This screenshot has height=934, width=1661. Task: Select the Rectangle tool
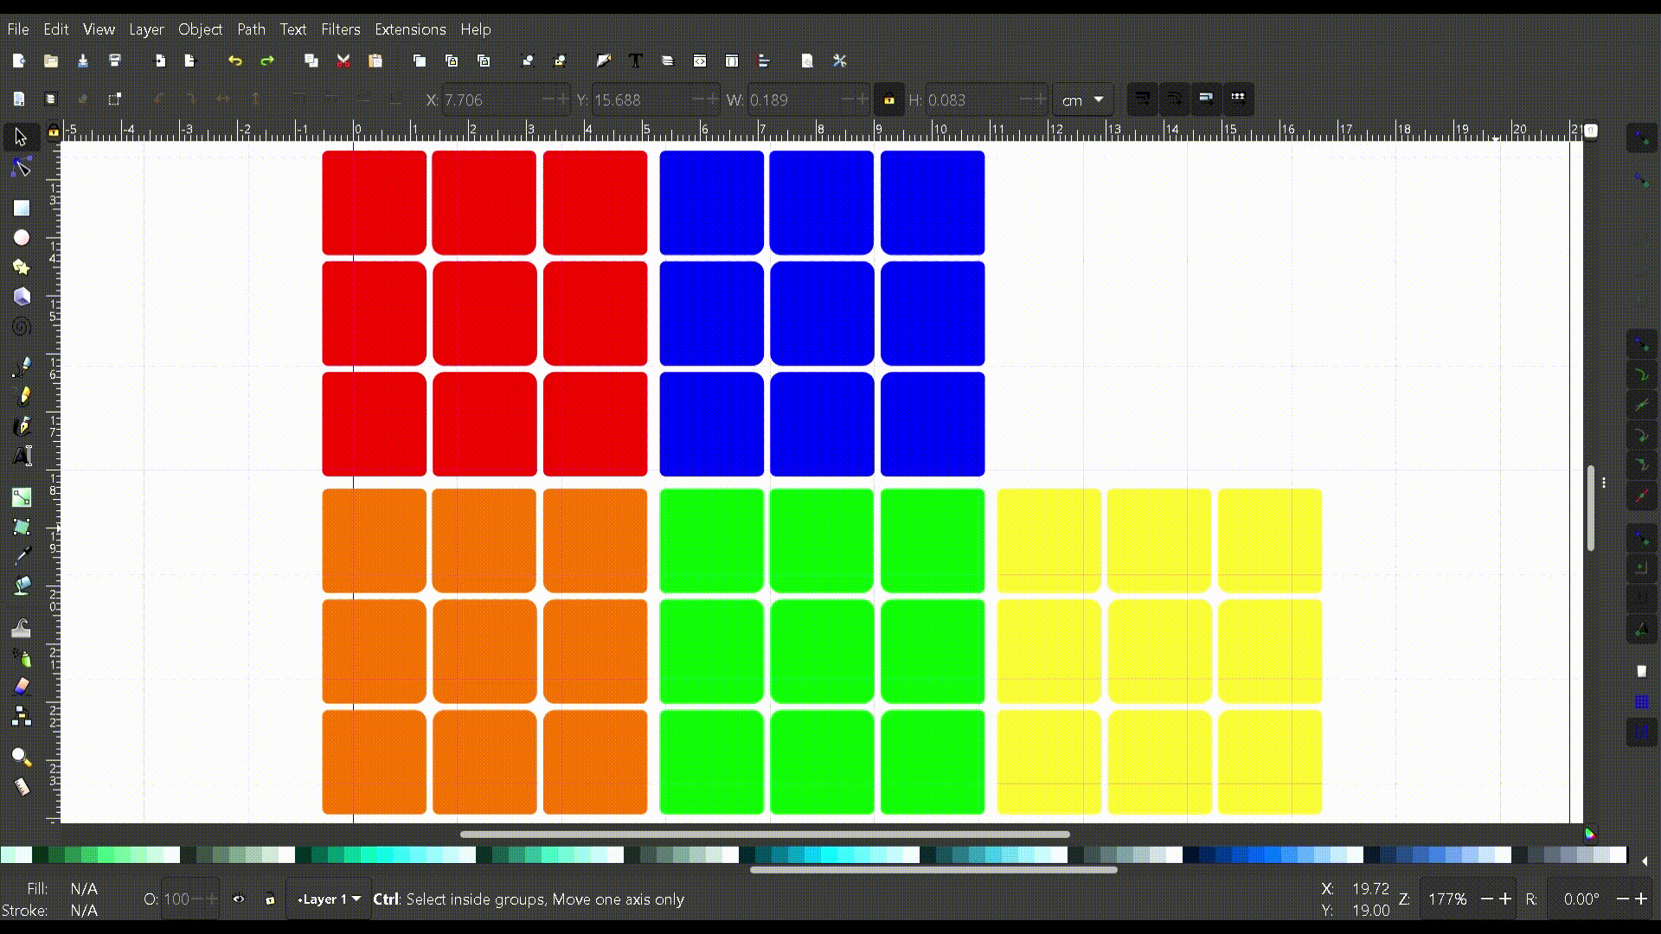pos(21,208)
